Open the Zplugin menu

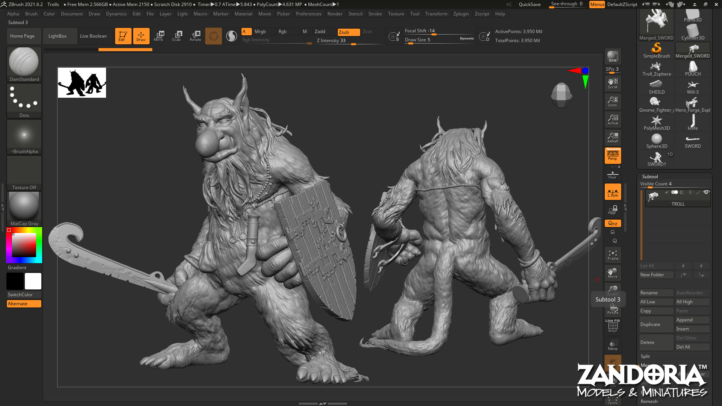tap(461, 14)
